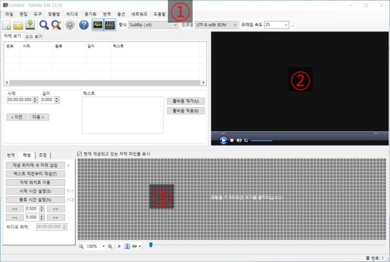Mute the video player speaker icon
Viewport: 390px width, 262px height.
pyautogui.click(x=238, y=140)
